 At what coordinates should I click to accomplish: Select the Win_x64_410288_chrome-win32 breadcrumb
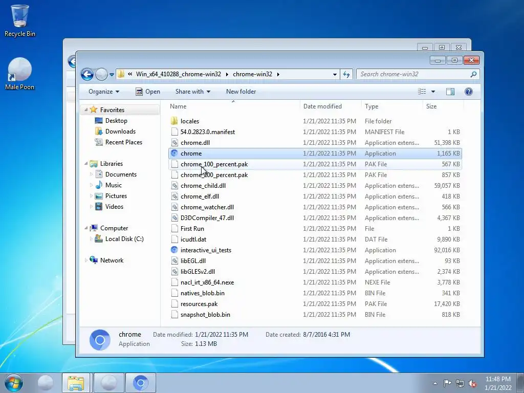click(178, 74)
